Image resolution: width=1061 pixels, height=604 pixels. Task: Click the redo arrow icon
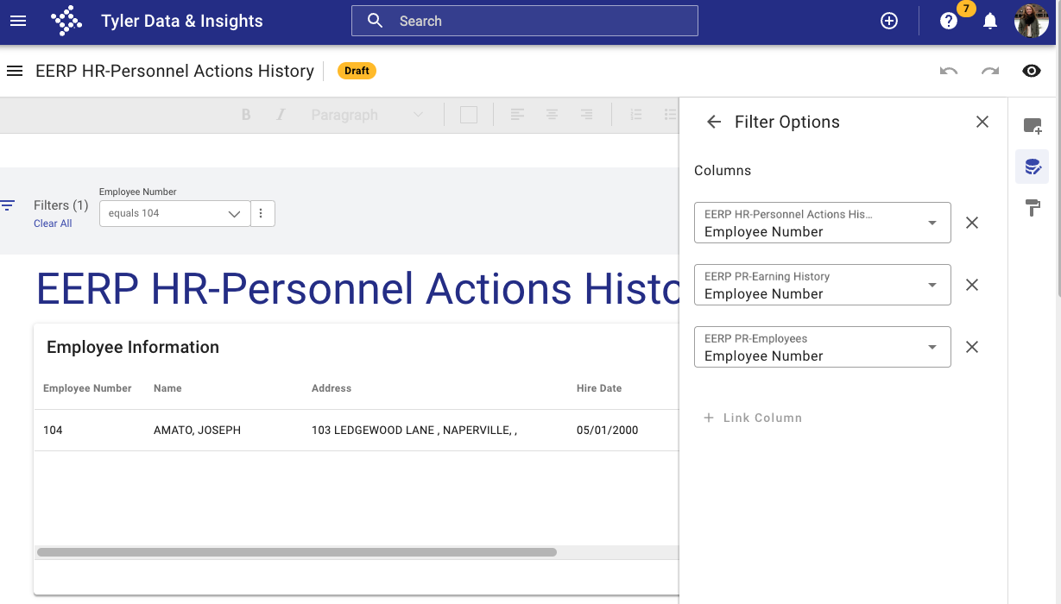[x=990, y=71]
